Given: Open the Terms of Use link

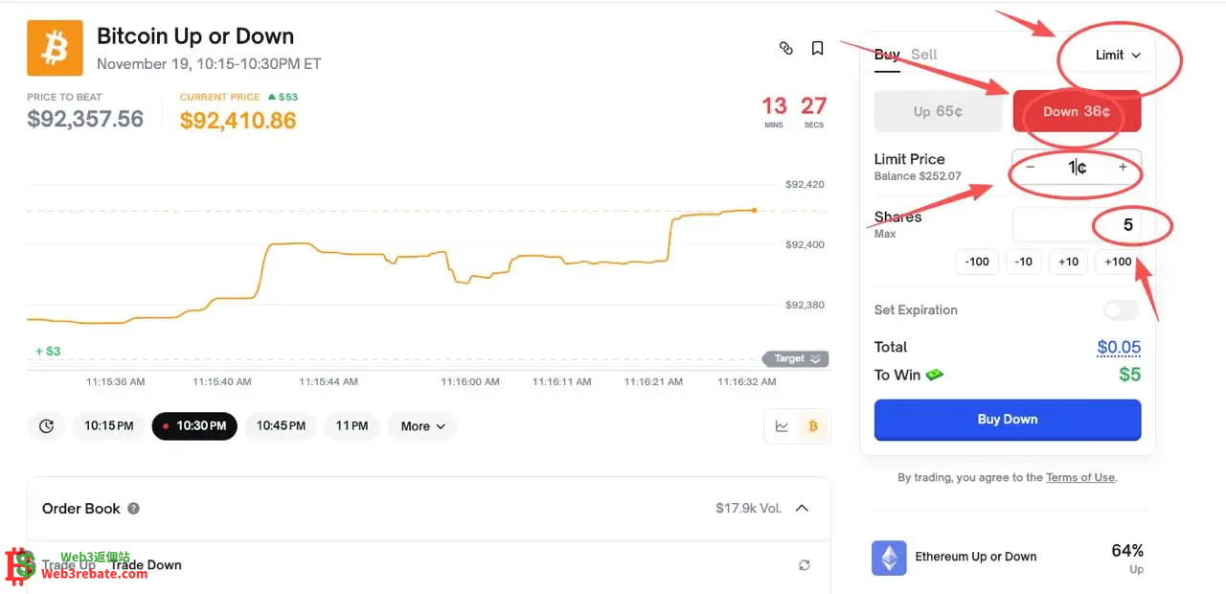Looking at the screenshot, I should tap(1079, 477).
